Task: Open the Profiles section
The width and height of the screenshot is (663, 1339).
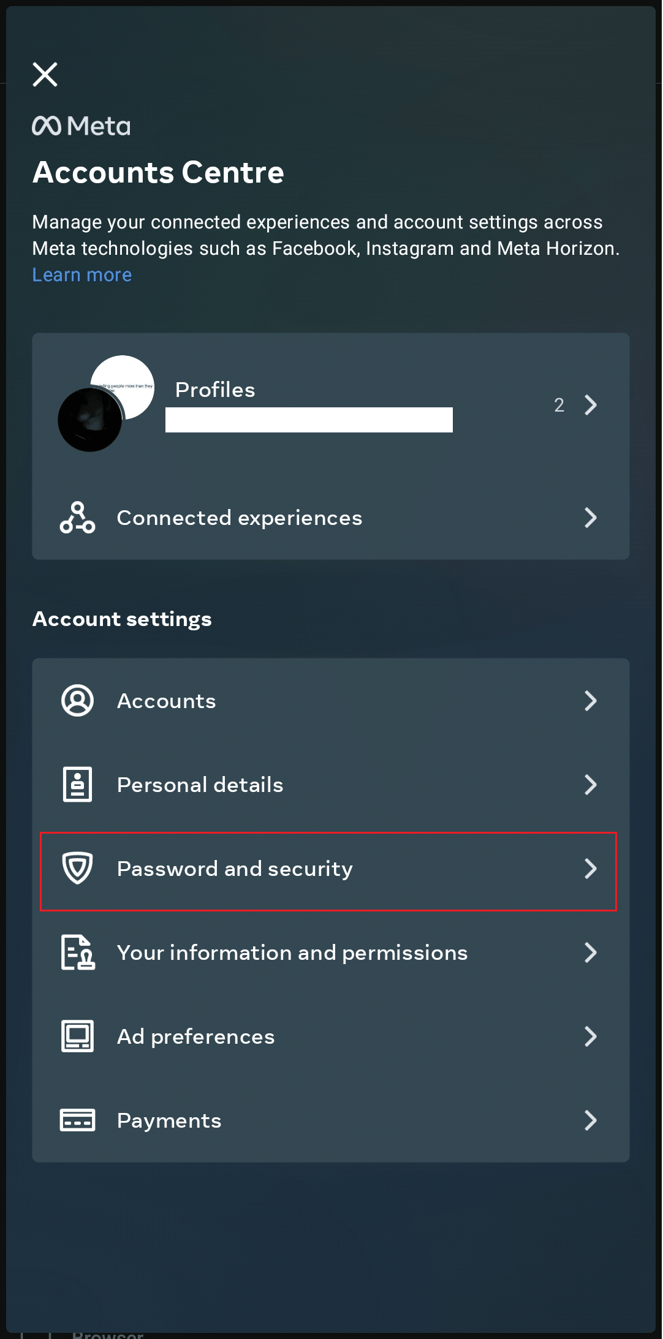Action: [x=331, y=404]
